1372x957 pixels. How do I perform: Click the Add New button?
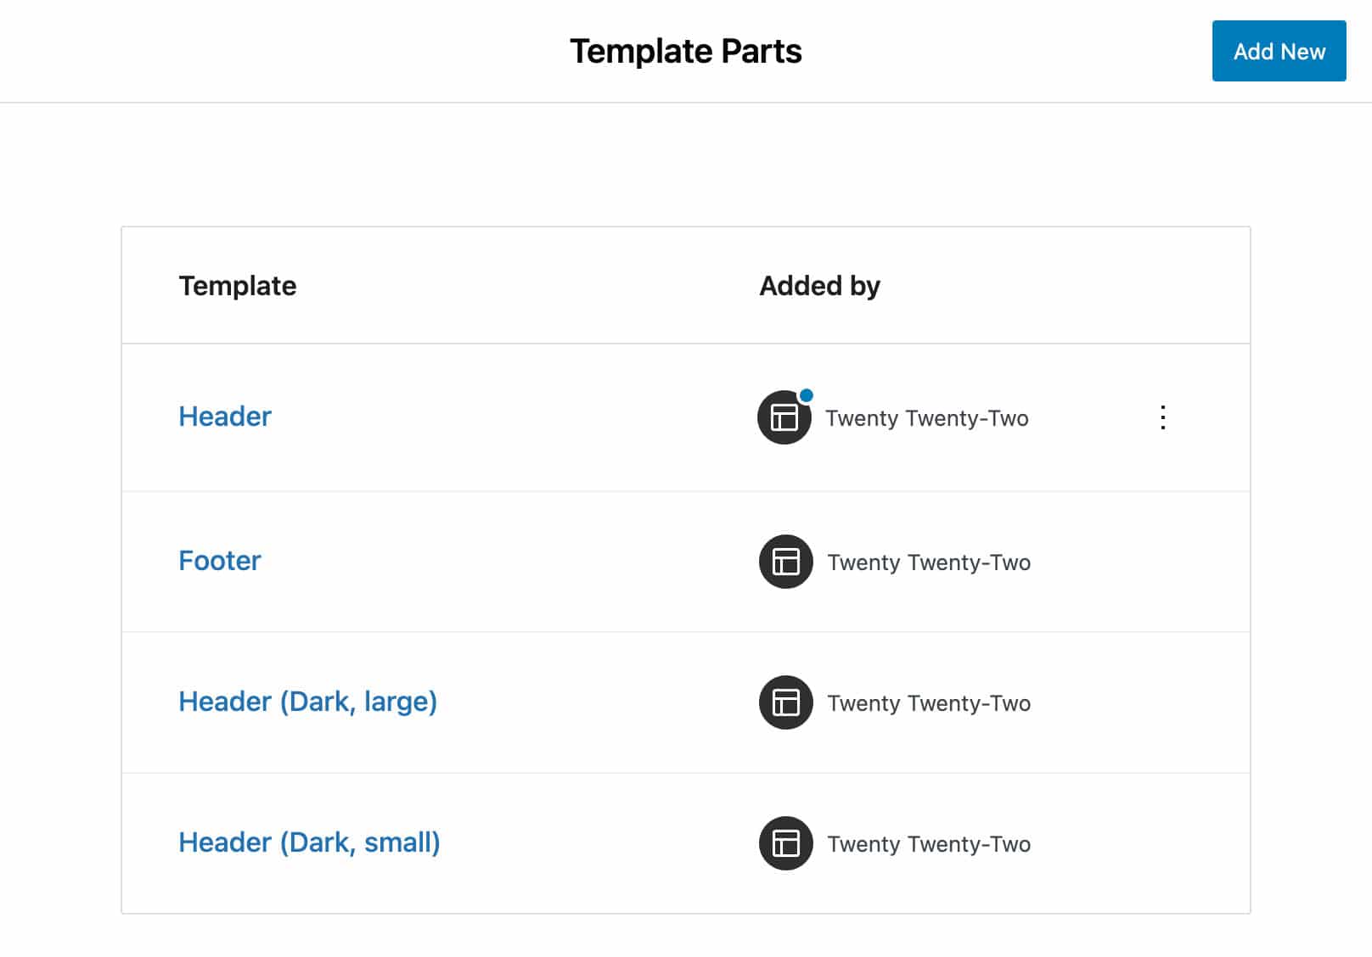click(x=1279, y=51)
